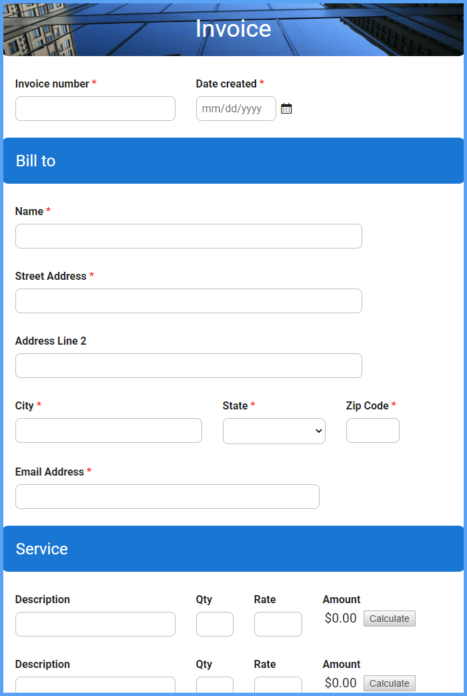Click the Invoice number label
The image size is (467, 696).
[52, 84]
